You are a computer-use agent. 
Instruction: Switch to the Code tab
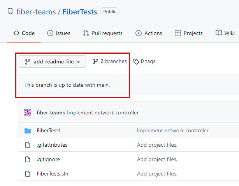click(24, 33)
